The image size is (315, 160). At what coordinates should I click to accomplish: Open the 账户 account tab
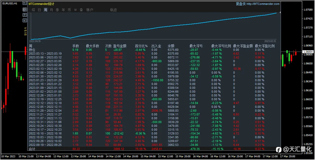pos(90,10)
